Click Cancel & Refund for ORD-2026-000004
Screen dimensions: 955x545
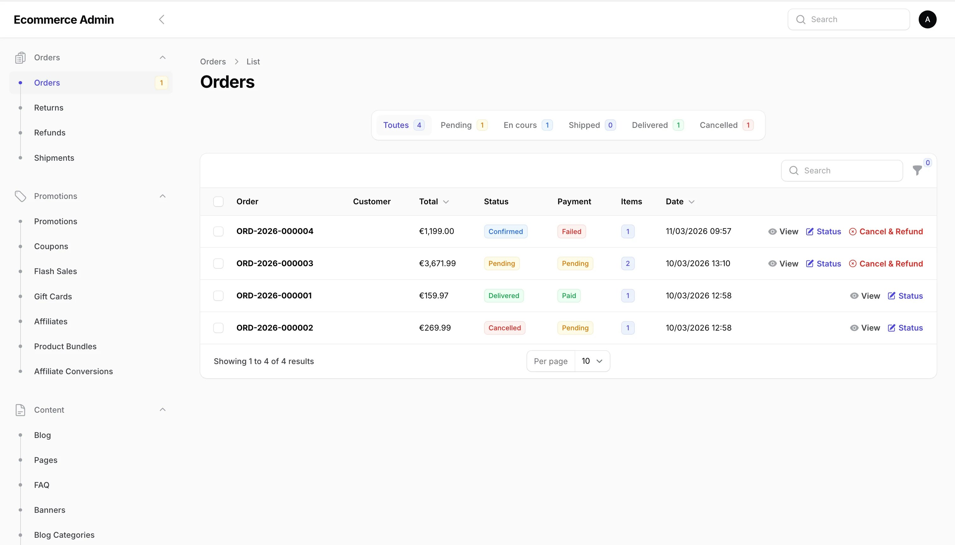tap(886, 232)
